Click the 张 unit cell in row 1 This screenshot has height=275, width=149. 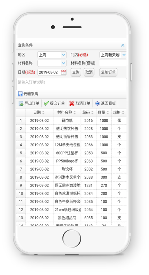(119, 121)
